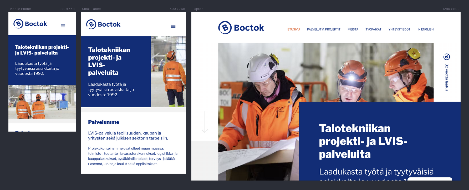Switch language via IN ENGLISH link
469x190 pixels.
point(425,29)
